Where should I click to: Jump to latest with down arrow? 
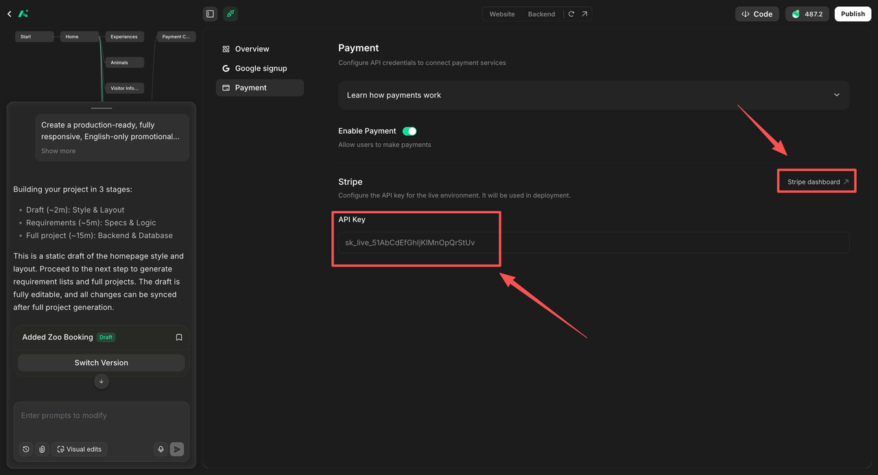(102, 382)
